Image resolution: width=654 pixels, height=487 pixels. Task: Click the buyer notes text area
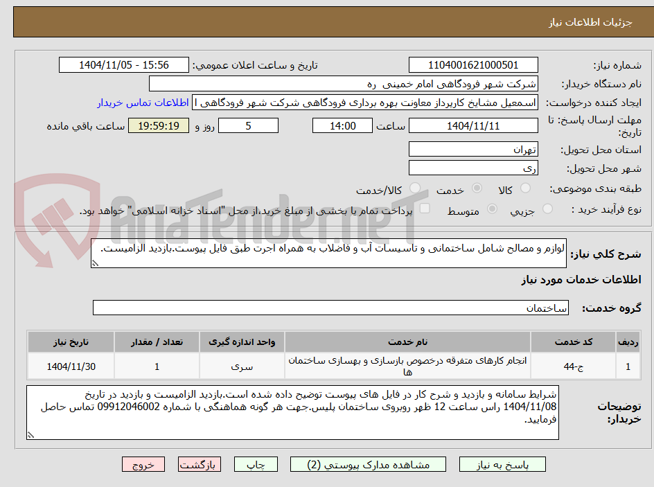pos(293,412)
